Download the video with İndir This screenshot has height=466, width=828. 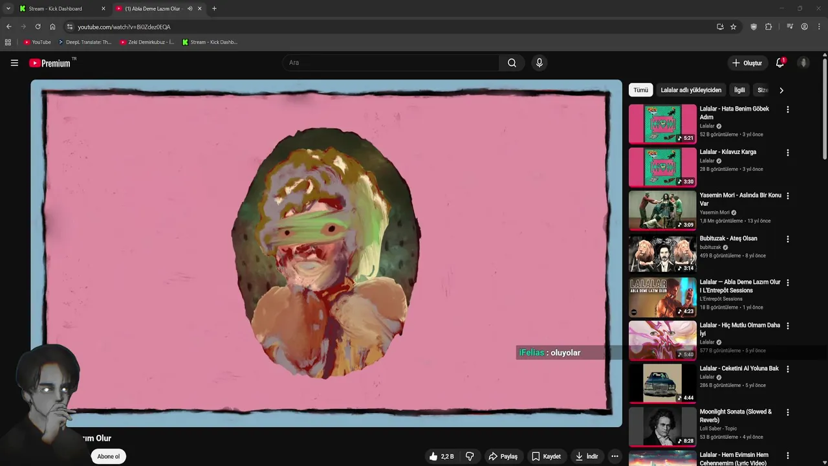(x=587, y=456)
